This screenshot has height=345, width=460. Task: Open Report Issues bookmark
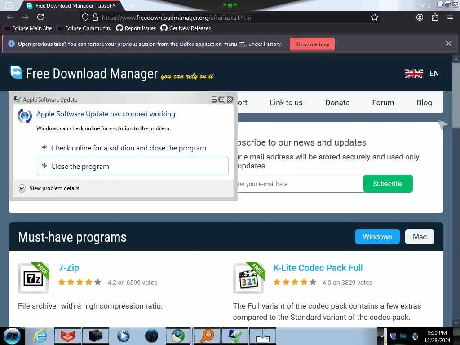[136, 28]
